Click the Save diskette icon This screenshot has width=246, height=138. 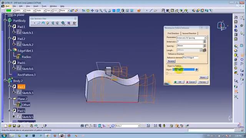[14, 126]
